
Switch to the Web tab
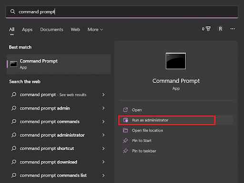tap(75, 30)
